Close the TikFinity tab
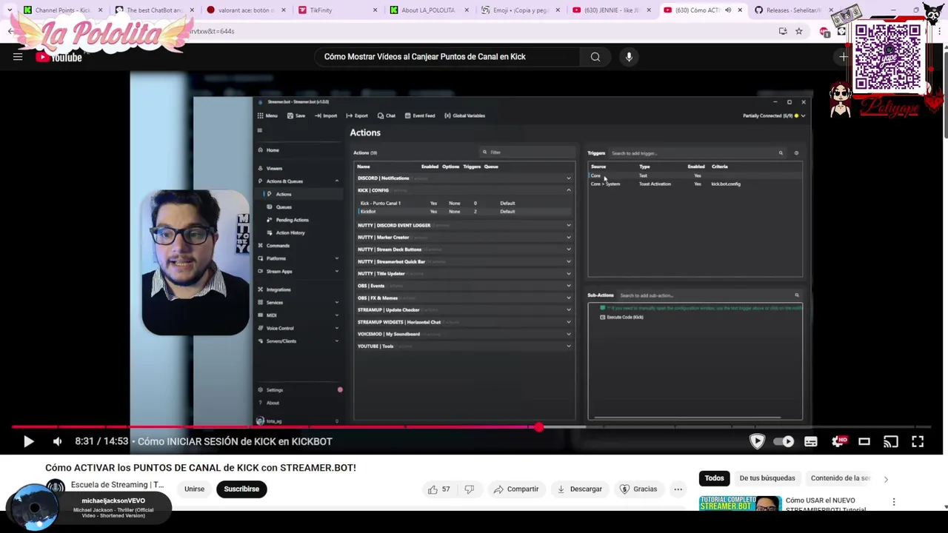This screenshot has width=948, height=533. pyautogui.click(x=375, y=10)
